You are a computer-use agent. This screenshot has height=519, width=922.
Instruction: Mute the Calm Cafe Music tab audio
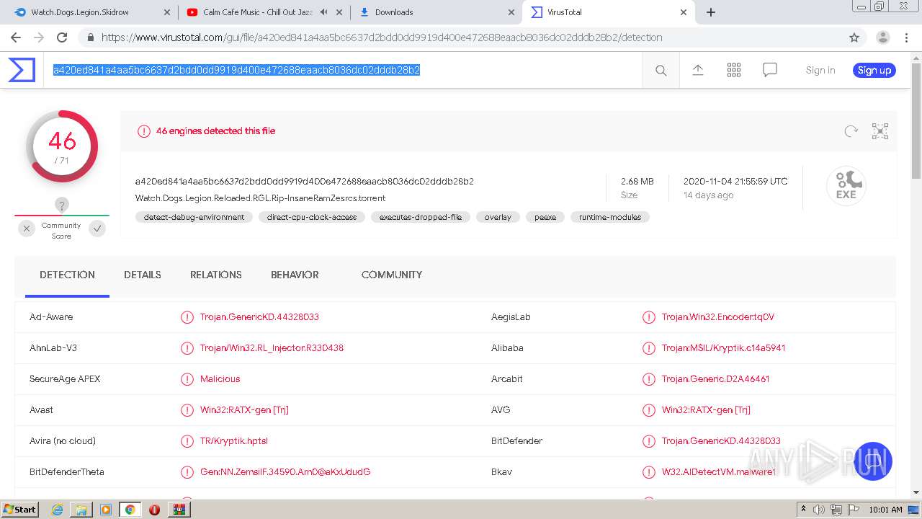(323, 12)
